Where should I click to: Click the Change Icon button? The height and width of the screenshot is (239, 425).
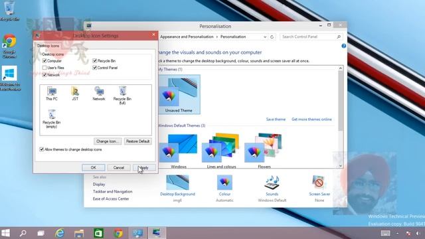pos(108,141)
